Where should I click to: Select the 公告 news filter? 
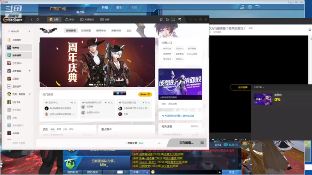[65, 129]
